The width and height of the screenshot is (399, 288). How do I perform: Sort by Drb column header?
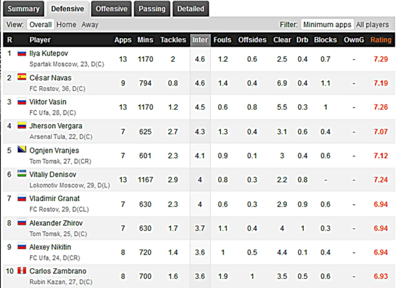tap(302, 40)
